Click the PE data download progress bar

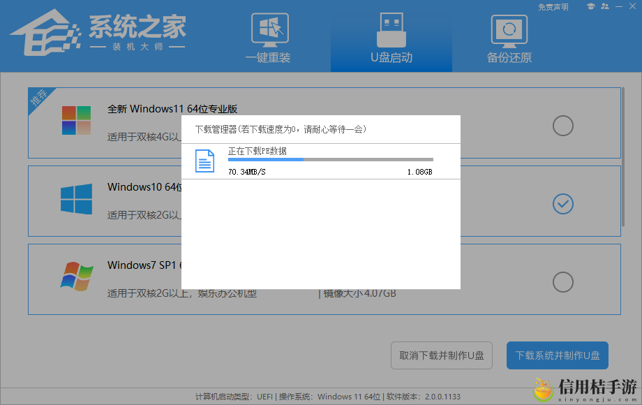coord(330,160)
